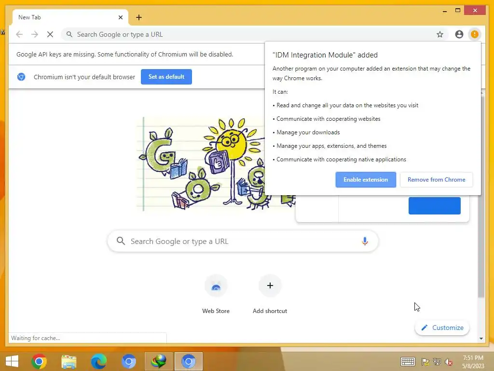Add a new shortcut tile
The image size is (494, 371).
pos(270,294)
